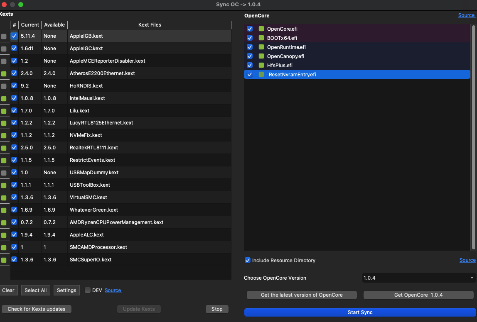Open the OpenCore Source link at top
Screen dimensions: 477x322
(x=466, y=15)
